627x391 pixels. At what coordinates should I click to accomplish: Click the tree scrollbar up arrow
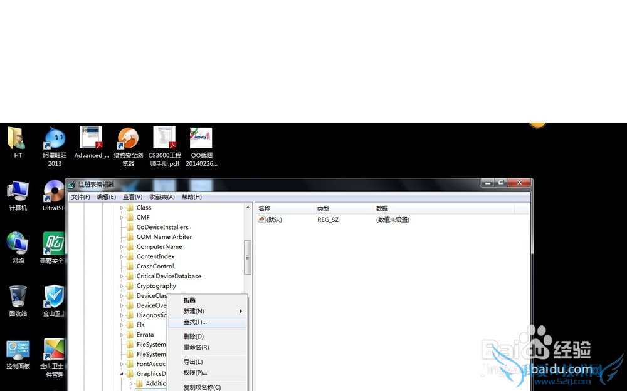[248, 208]
